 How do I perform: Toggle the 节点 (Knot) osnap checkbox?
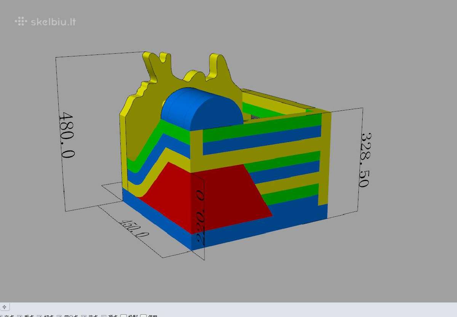pos(84,316)
